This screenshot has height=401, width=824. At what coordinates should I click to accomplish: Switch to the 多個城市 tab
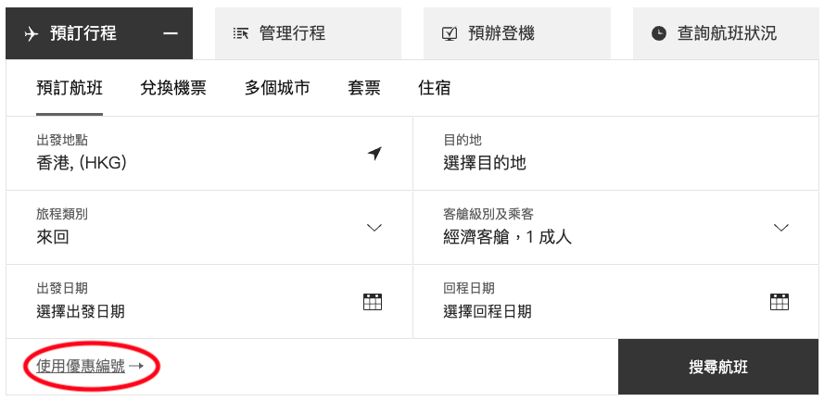(x=277, y=88)
